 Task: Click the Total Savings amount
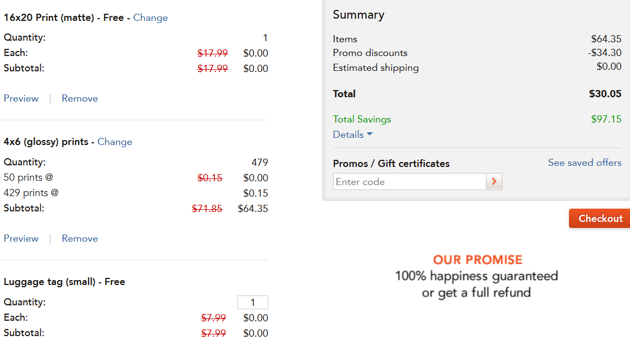(606, 119)
